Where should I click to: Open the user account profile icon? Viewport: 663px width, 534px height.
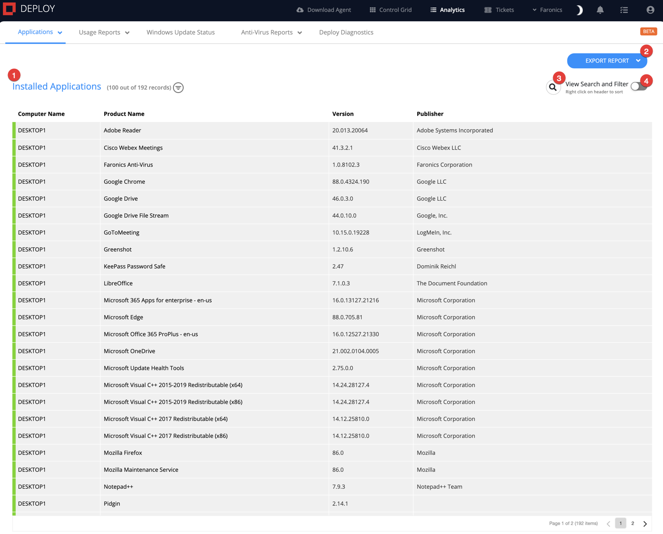(x=650, y=10)
